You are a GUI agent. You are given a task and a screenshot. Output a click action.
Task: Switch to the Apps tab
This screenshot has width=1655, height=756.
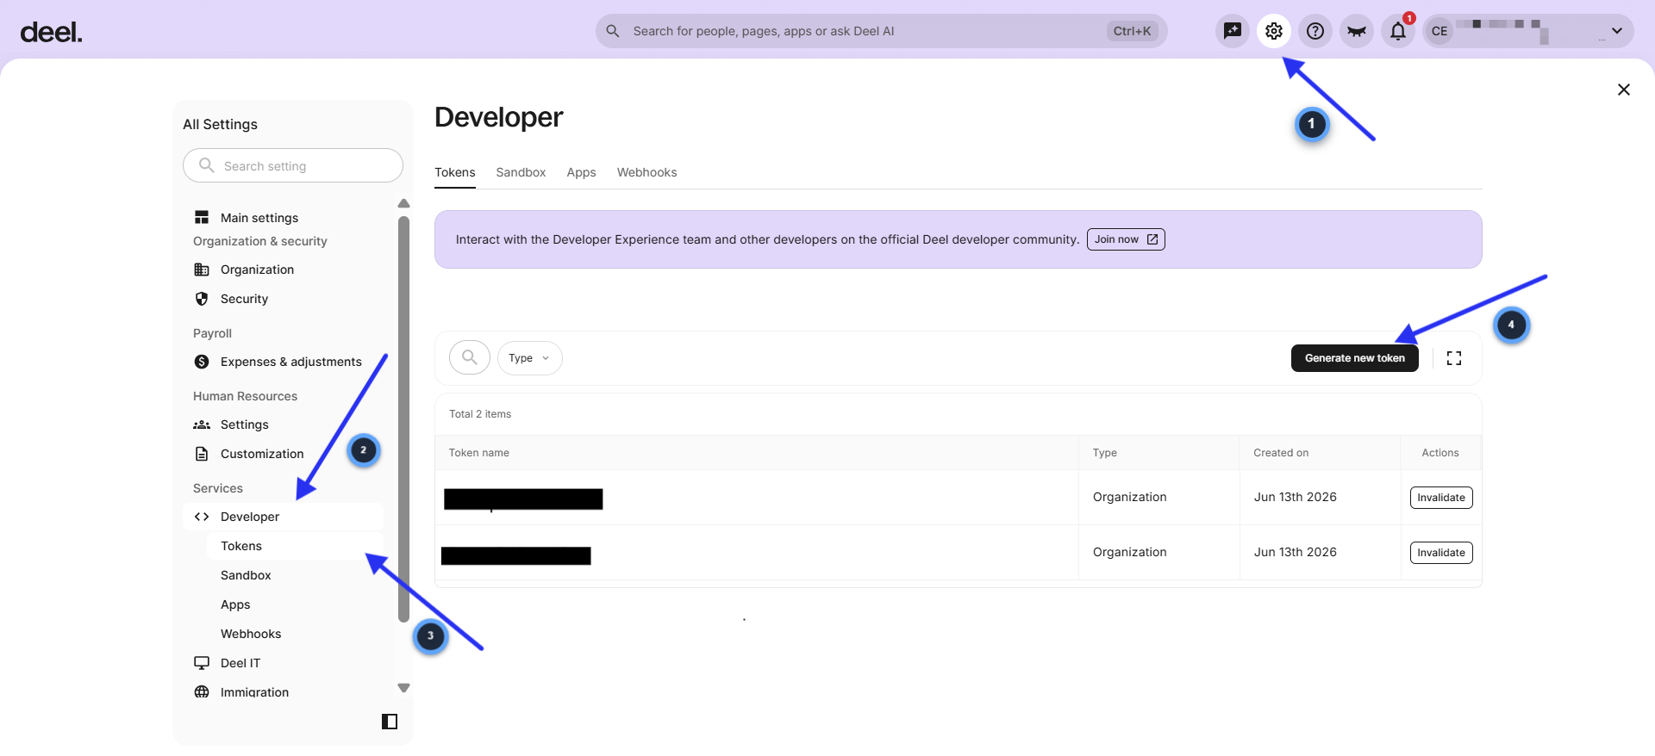point(582,172)
